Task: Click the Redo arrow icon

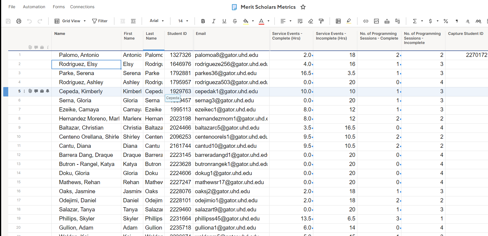Action: pos(40,21)
